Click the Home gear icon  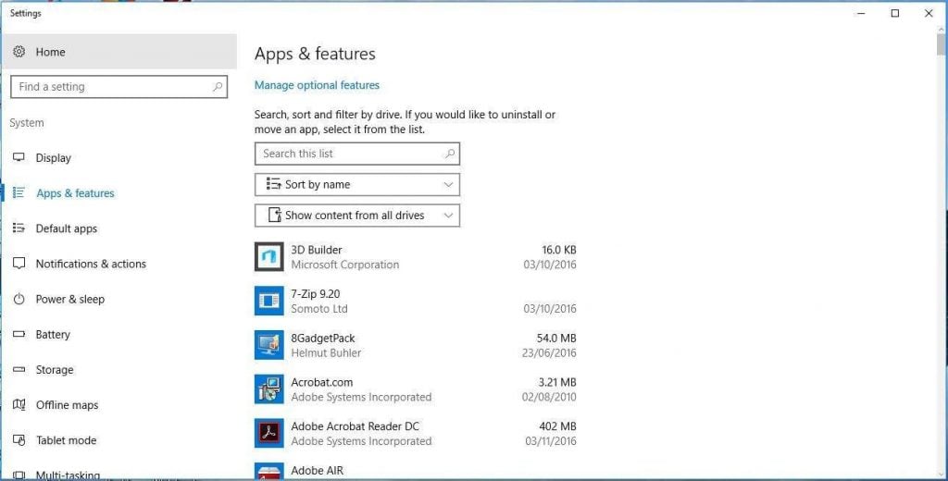(19, 52)
